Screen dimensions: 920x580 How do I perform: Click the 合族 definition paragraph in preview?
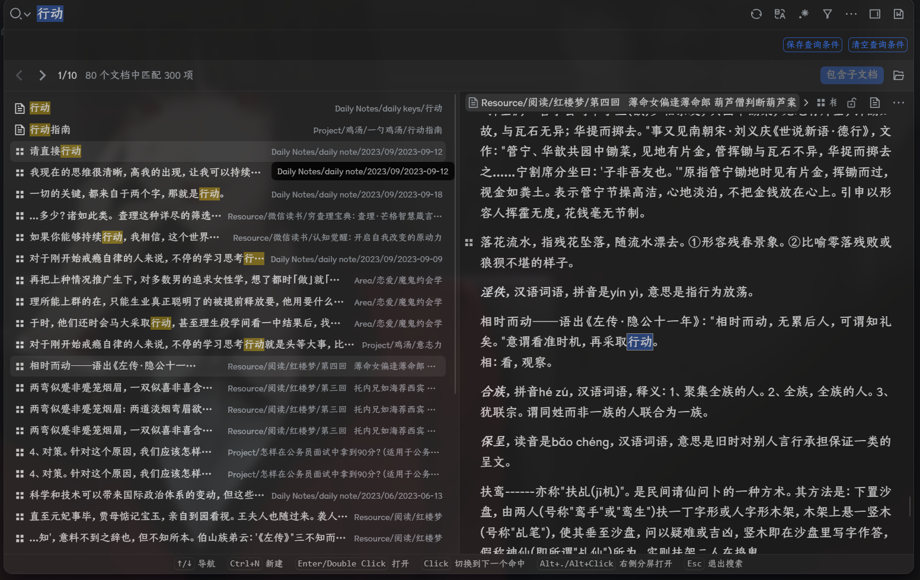[685, 402]
